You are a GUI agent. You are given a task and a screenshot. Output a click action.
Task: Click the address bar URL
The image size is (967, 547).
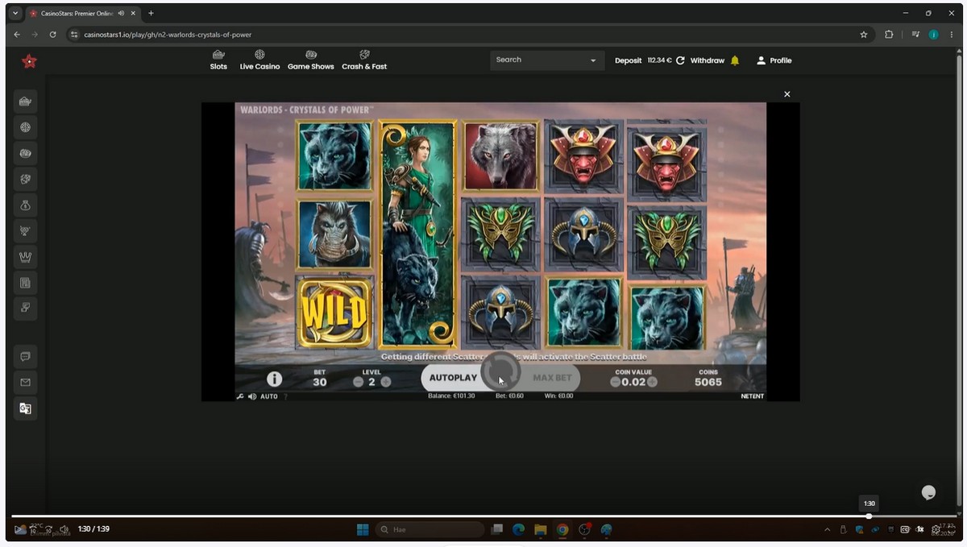tap(168, 35)
